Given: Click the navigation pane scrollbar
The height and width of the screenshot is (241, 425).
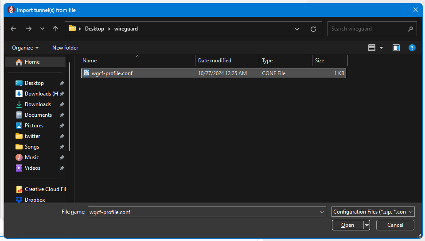Looking at the screenshot, I should pos(70,107).
